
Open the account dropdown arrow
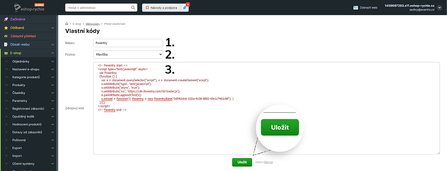439,8
